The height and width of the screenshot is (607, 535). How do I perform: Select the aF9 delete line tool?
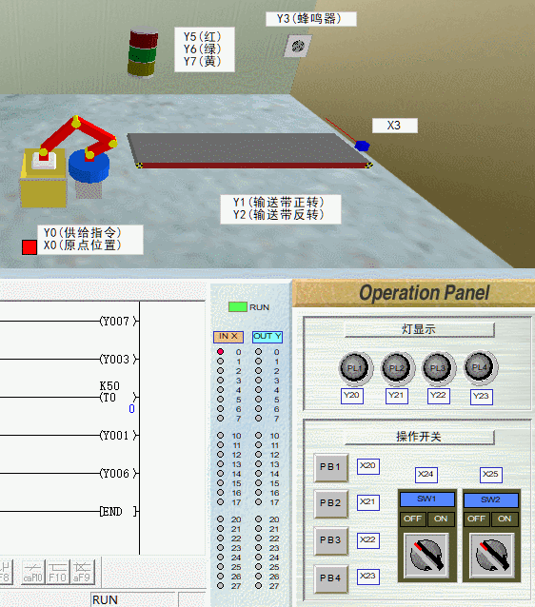(82, 572)
